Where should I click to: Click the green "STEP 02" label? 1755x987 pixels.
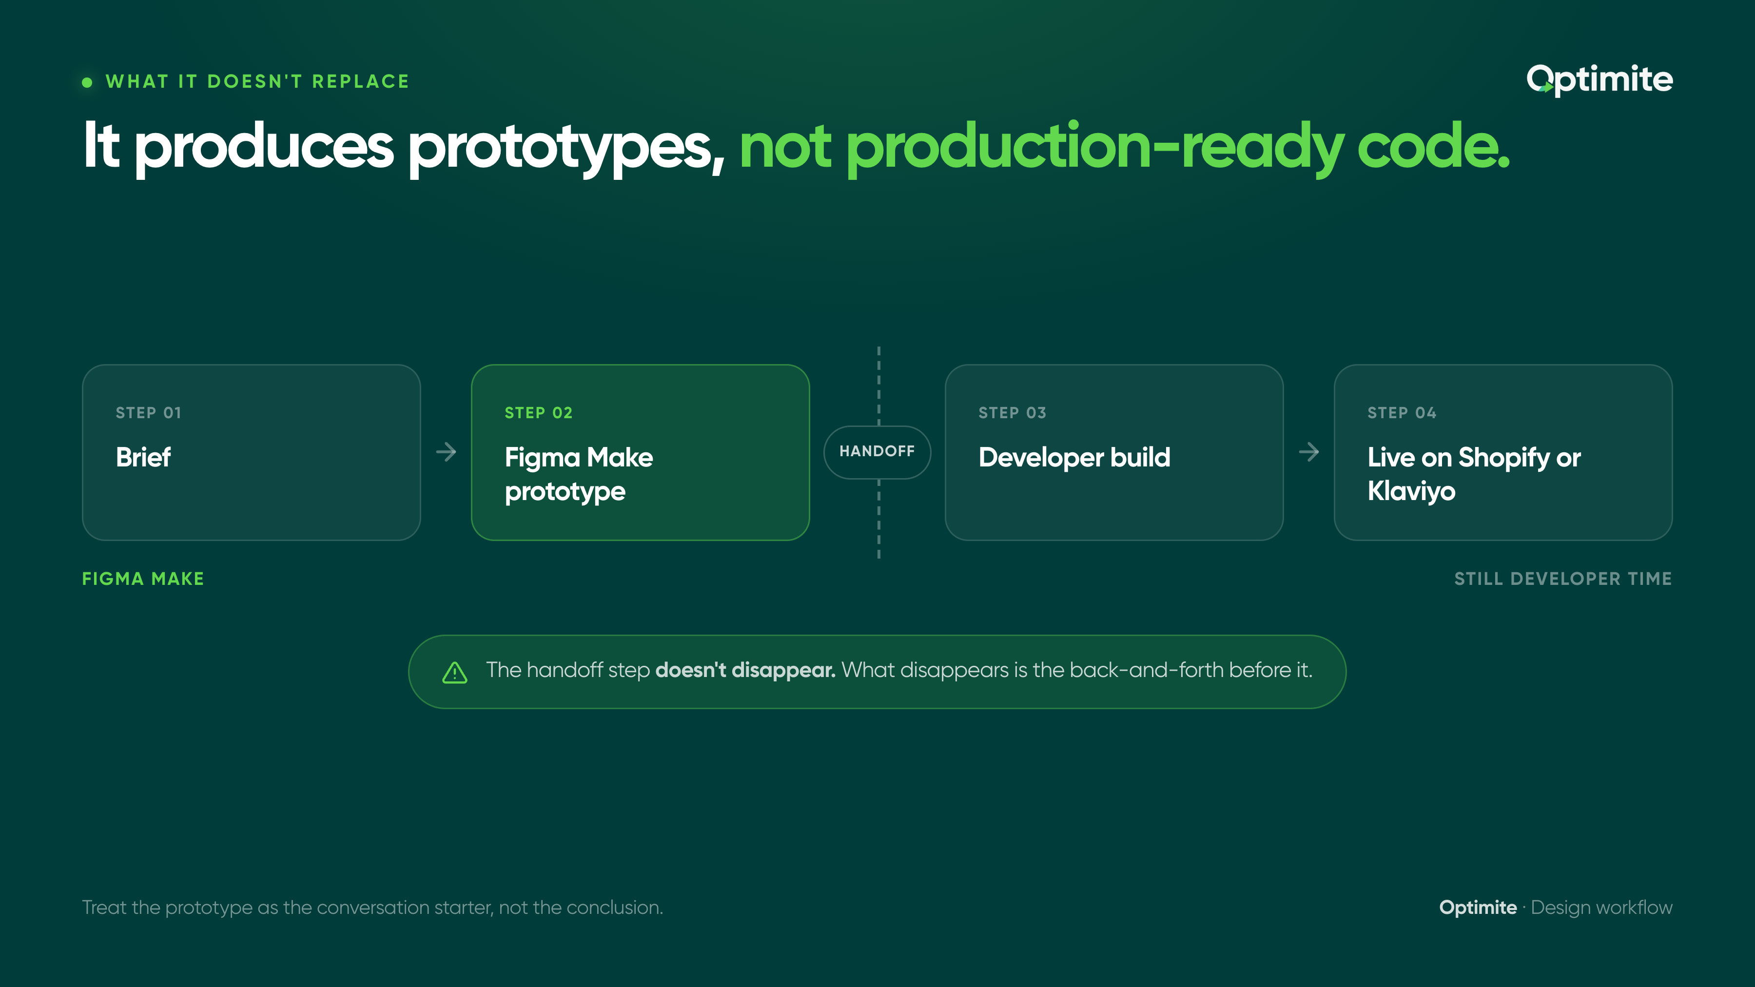[x=538, y=413]
